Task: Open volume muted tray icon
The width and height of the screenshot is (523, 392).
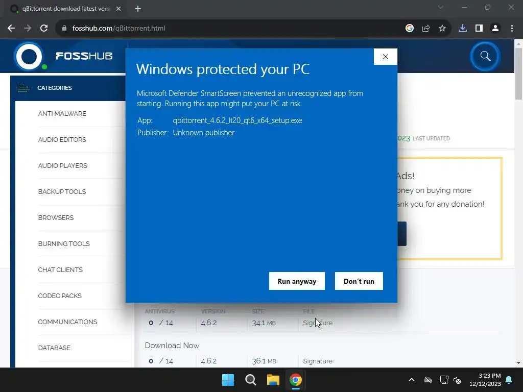Action: click(x=457, y=380)
